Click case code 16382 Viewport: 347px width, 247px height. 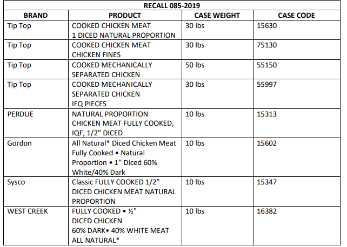pyautogui.click(x=269, y=211)
